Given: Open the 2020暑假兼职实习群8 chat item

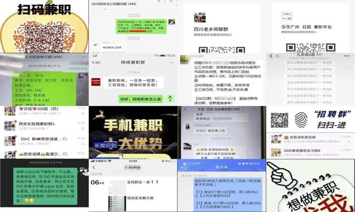Looking at the screenshot, I should [x=310, y=152].
